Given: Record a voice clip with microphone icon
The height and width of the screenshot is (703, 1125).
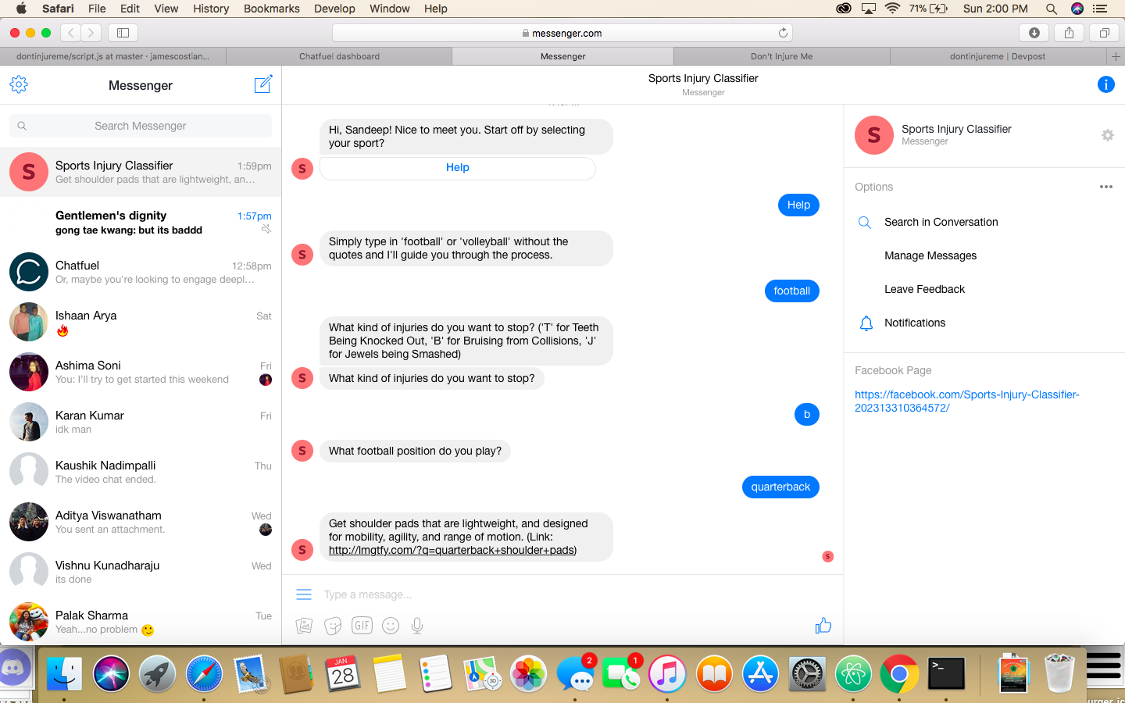Looking at the screenshot, I should tap(417, 626).
